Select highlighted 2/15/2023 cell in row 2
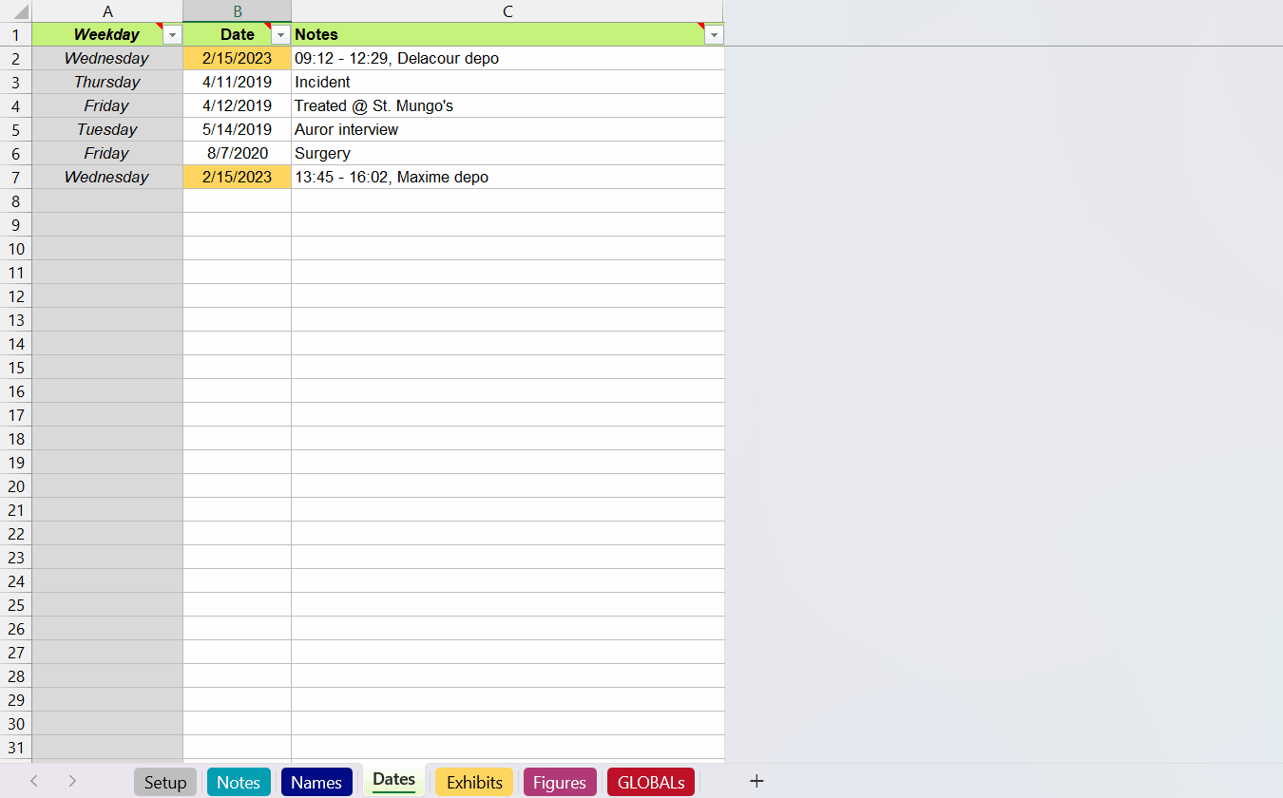 (238, 58)
